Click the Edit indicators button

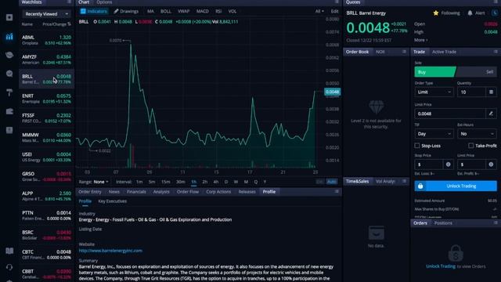334,11
